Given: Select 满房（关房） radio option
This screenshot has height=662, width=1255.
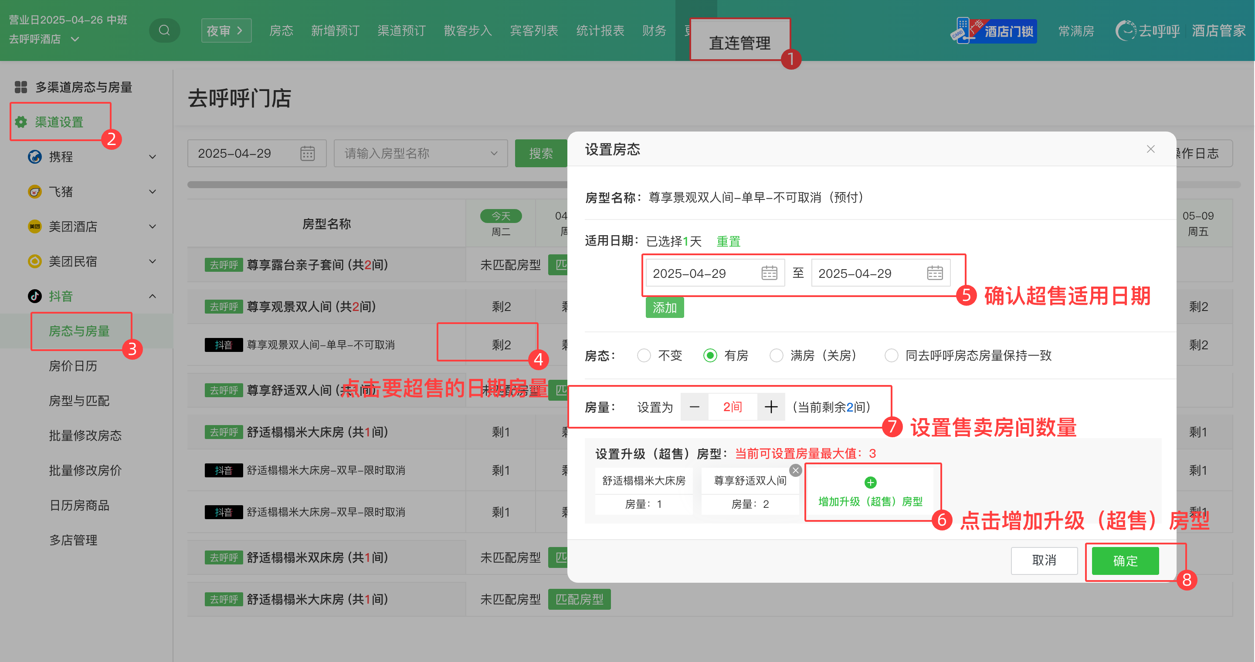Looking at the screenshot, I should [776, 355].
